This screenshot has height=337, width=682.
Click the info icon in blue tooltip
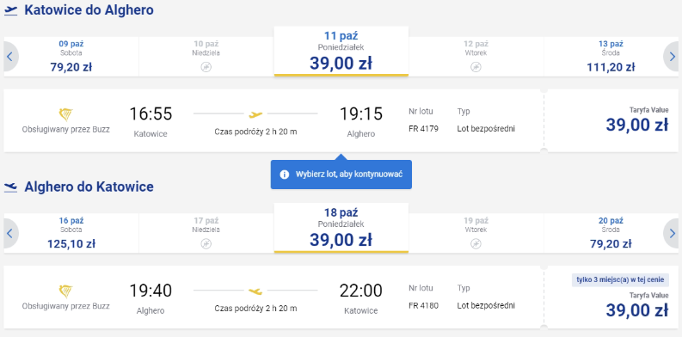(x=285, y=175)
